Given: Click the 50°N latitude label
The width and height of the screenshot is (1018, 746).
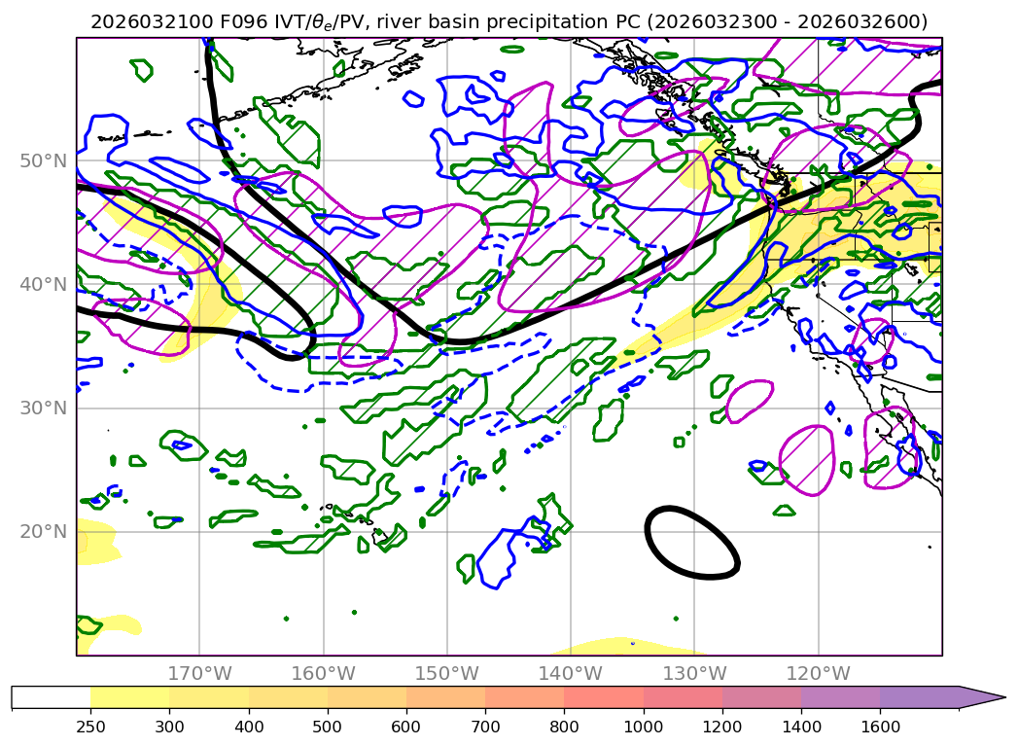Looking at the screenshot, I should tap(43, 160).
